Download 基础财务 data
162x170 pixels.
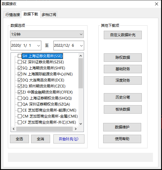coord(123,69)
